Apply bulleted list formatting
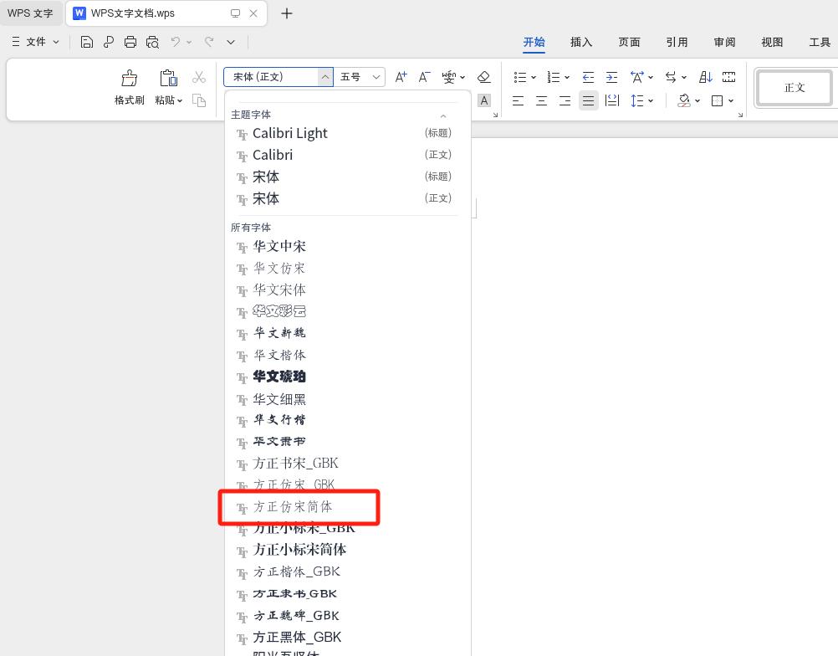 521,76
